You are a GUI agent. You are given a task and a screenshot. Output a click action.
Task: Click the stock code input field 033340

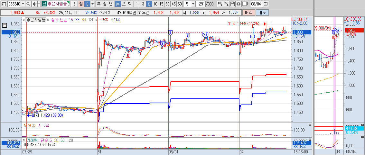coord(14,4)
